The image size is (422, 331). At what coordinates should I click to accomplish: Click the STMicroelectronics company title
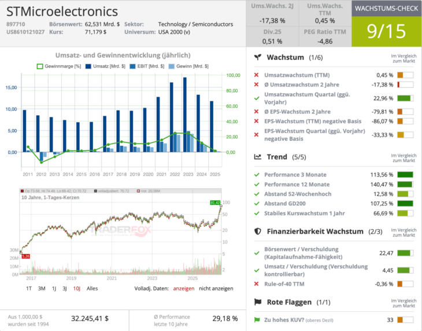[x=62, y=12]
